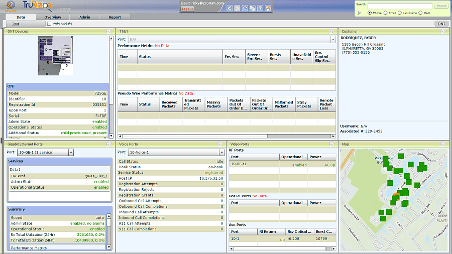Click the refresh icon in top toolbar
This screenshot has width=452, height=254.
(245, 9)
